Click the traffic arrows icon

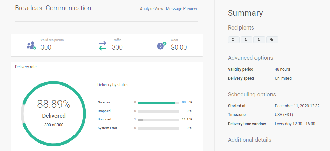(x=103, y=45)
